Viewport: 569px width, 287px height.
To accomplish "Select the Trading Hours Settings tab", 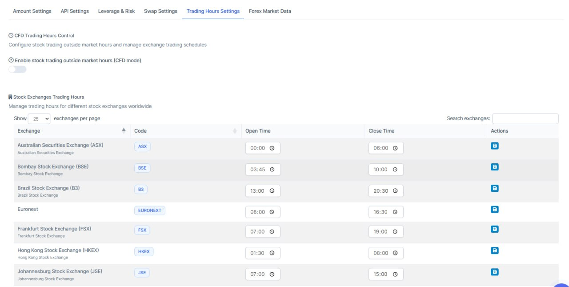I will pos(213,11).
